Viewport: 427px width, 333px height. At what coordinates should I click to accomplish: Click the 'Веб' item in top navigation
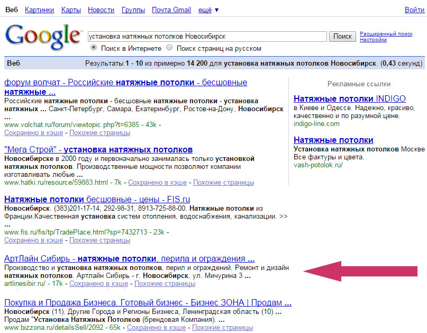12,10
